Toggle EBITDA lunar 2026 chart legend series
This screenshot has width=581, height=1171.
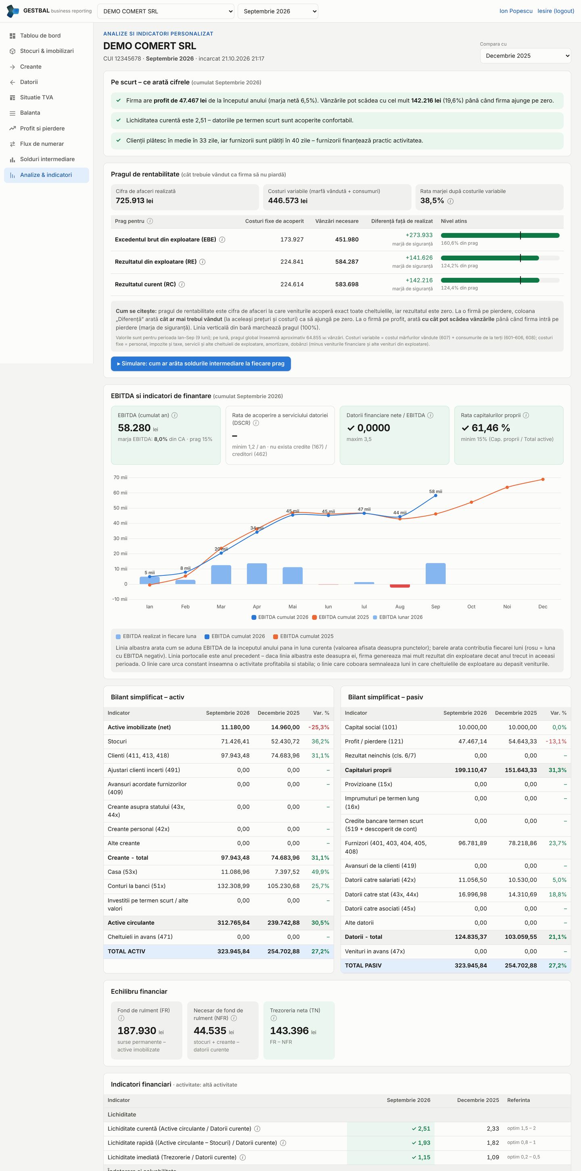tap(397, 617)
